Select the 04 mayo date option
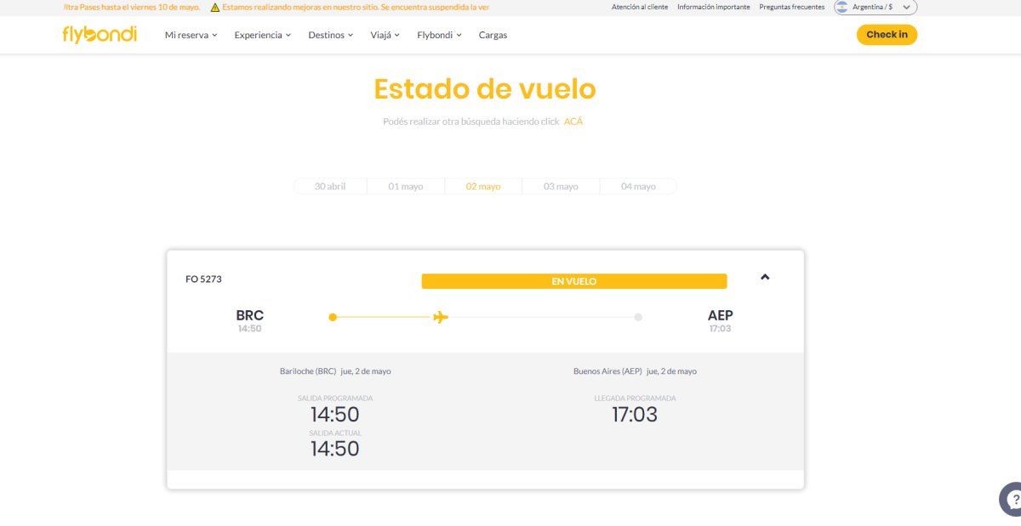The width and height of the screenshot is (1021, 526). tap(638, 185)
